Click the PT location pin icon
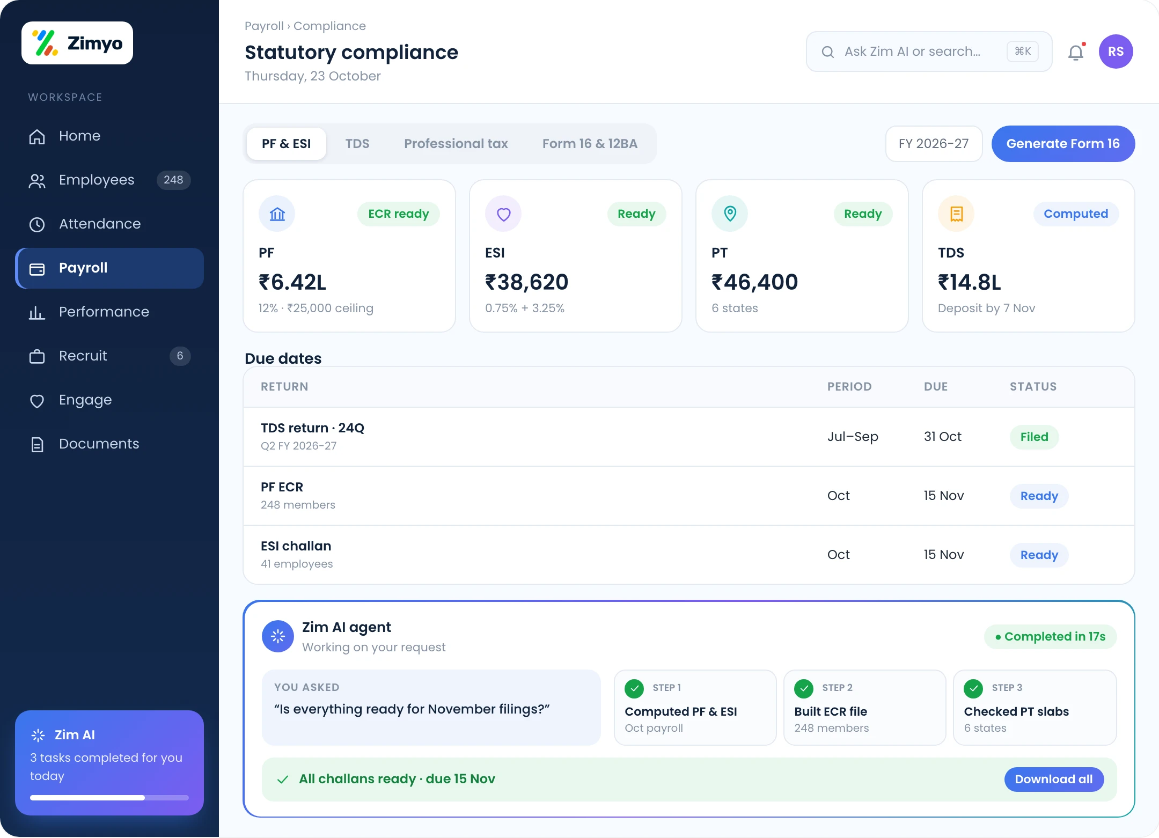The image size is (1159, 838). click(x=730, y=214)
